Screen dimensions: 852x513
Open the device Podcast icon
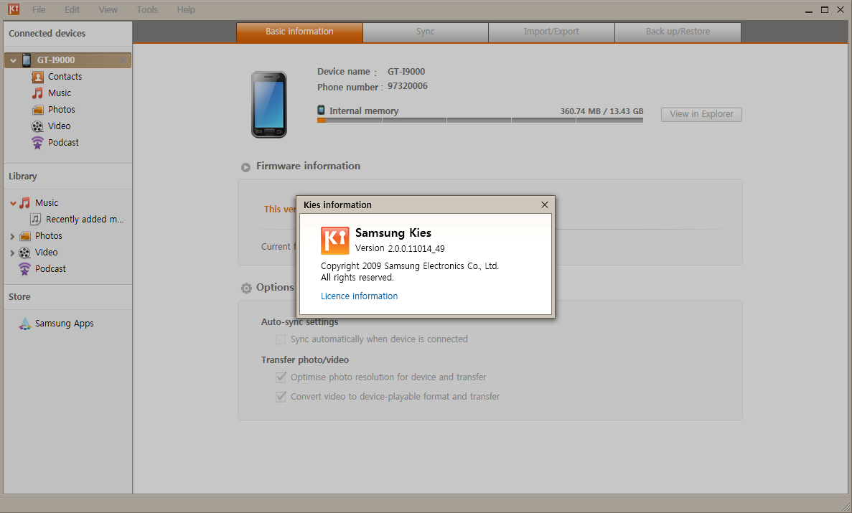[x=37, y=142]
